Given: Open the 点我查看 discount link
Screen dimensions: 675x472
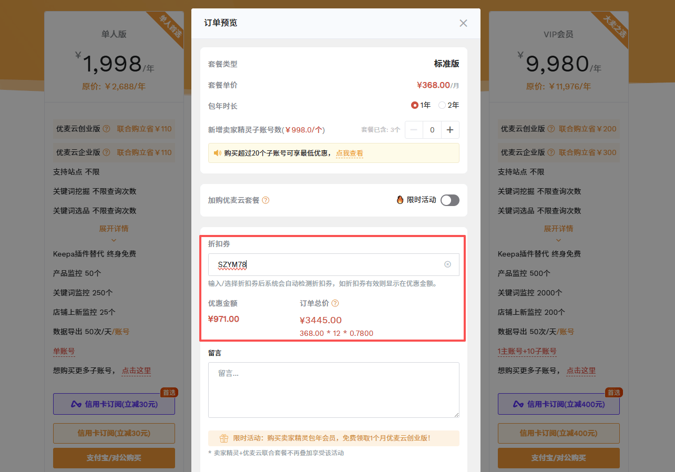Looking at the screenshot, I should [x=350, y=153].
